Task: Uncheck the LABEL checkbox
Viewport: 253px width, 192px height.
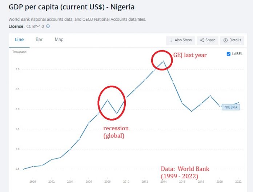Action: 228,54
